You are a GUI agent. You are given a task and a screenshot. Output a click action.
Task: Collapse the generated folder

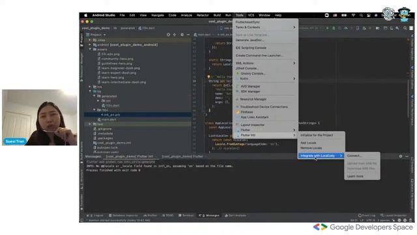coord(94,96)
